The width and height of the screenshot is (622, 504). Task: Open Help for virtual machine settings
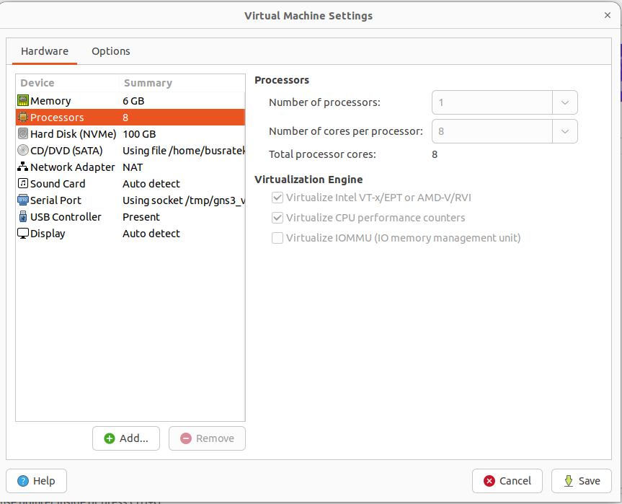[x=36, y=481]
